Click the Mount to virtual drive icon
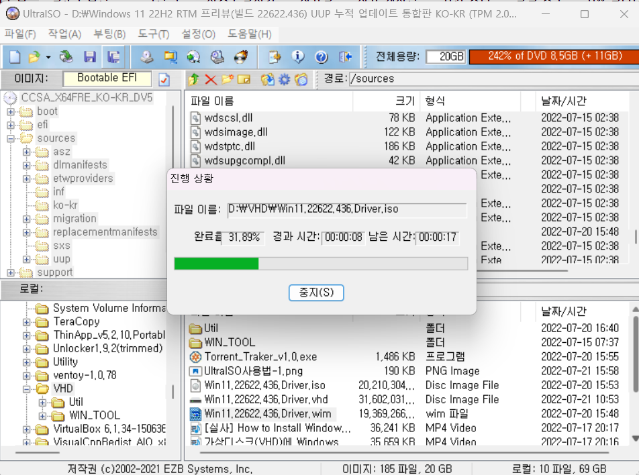Viewport: 639px width, 475px height. [217, 57]
